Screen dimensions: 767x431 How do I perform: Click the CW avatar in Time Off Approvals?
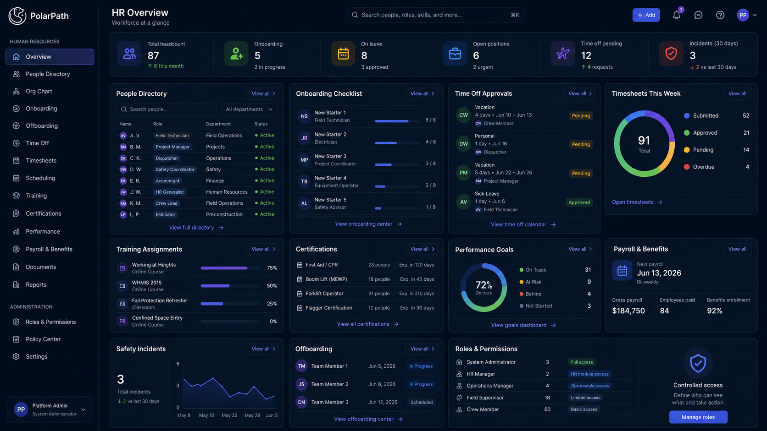463,115
